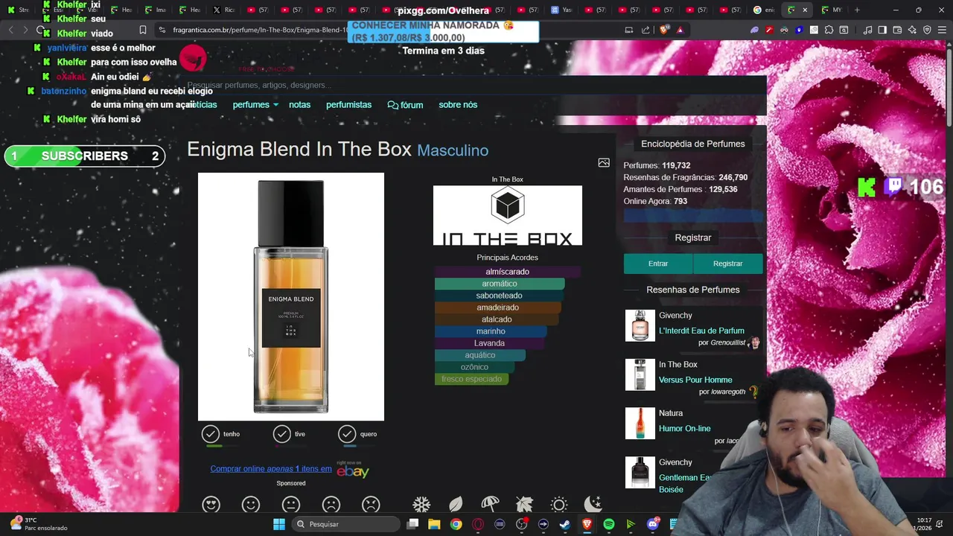Screen dimensions: 953x536
Task: Open the perfumistas menu item
Action: point(348,105)
